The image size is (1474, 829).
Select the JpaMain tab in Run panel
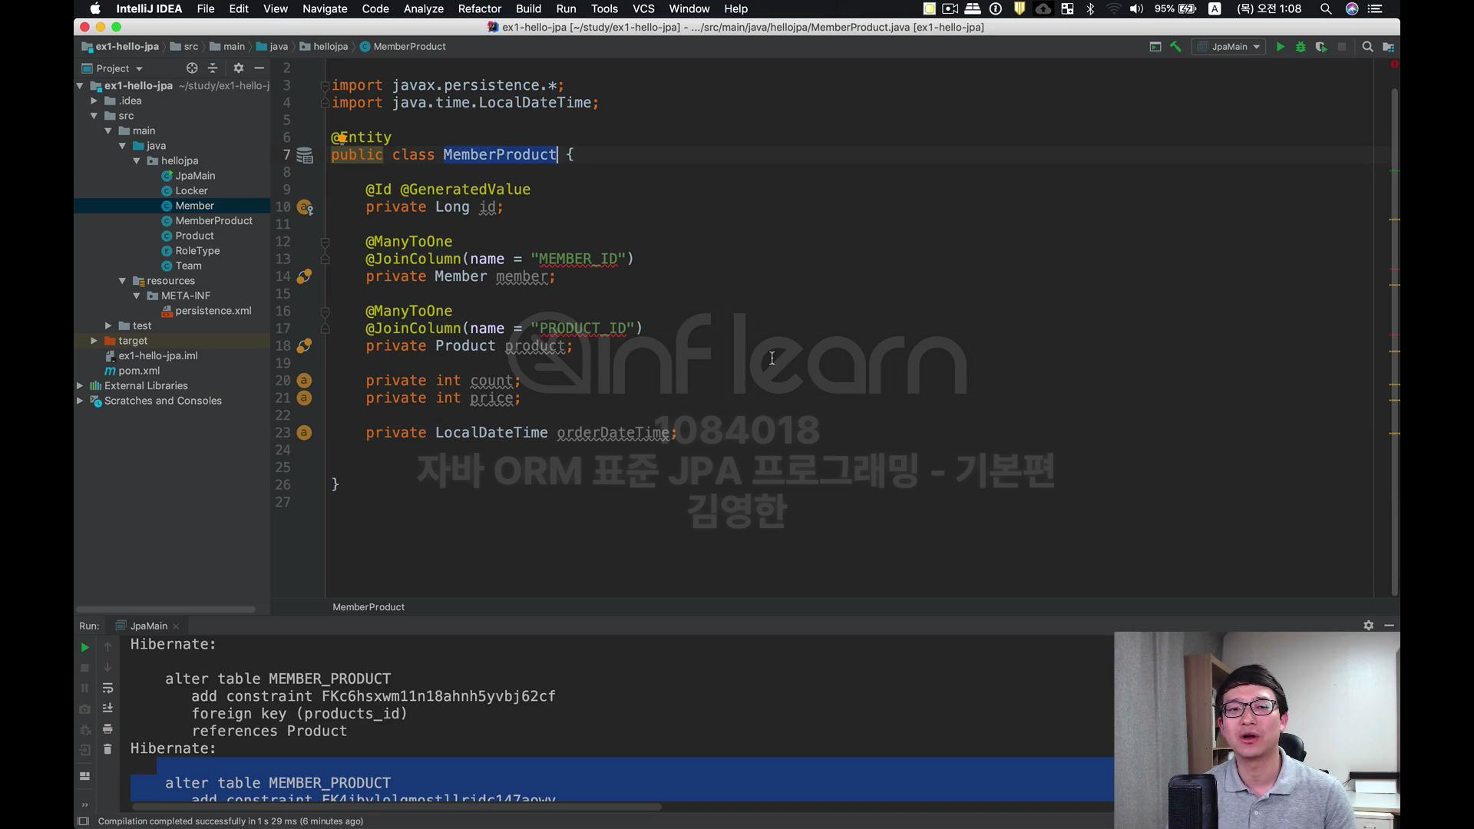point(148,626)
